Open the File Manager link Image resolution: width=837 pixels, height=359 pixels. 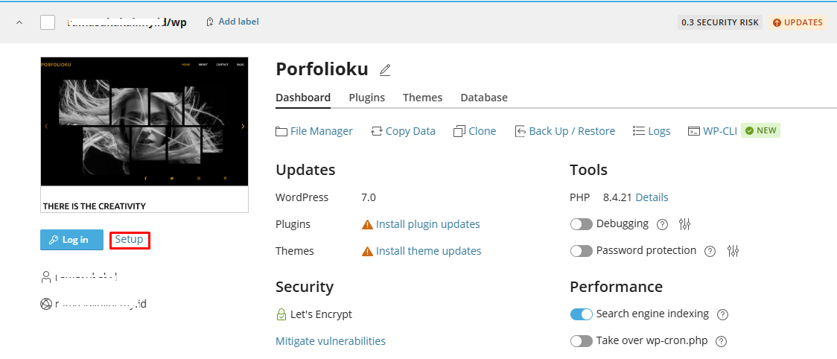[x=322, y=131]
